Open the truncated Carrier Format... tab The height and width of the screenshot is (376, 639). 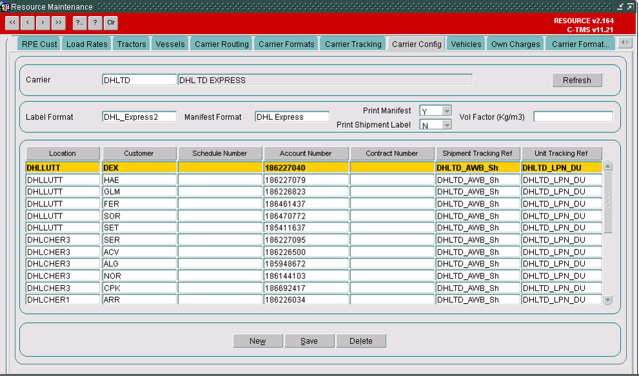click(580, 44)
